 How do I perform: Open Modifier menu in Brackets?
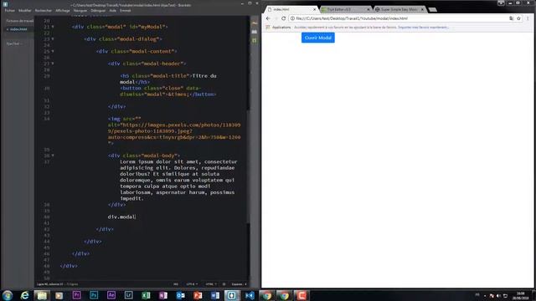tap(24, 11)
